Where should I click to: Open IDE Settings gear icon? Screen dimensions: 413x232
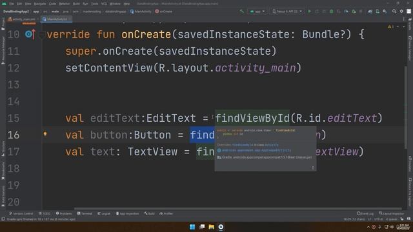(x=401, y=12)
